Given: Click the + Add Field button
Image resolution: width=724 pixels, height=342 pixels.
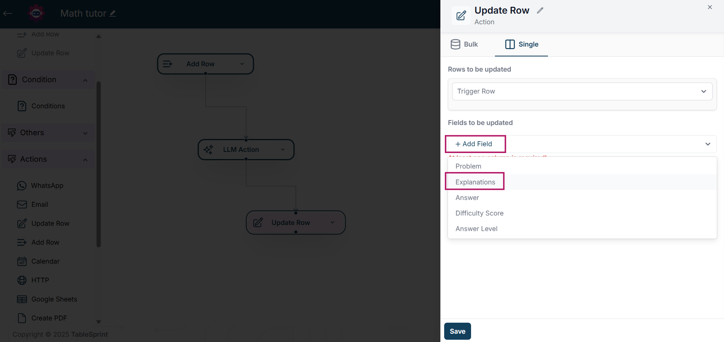Looking at the screenshot, I should (474, 144).
